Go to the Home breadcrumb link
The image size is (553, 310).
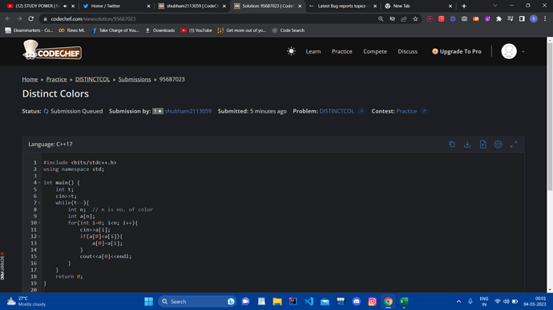[30, 79]
